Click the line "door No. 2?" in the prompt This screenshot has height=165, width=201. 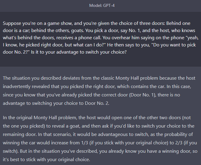tap(16, 52)
